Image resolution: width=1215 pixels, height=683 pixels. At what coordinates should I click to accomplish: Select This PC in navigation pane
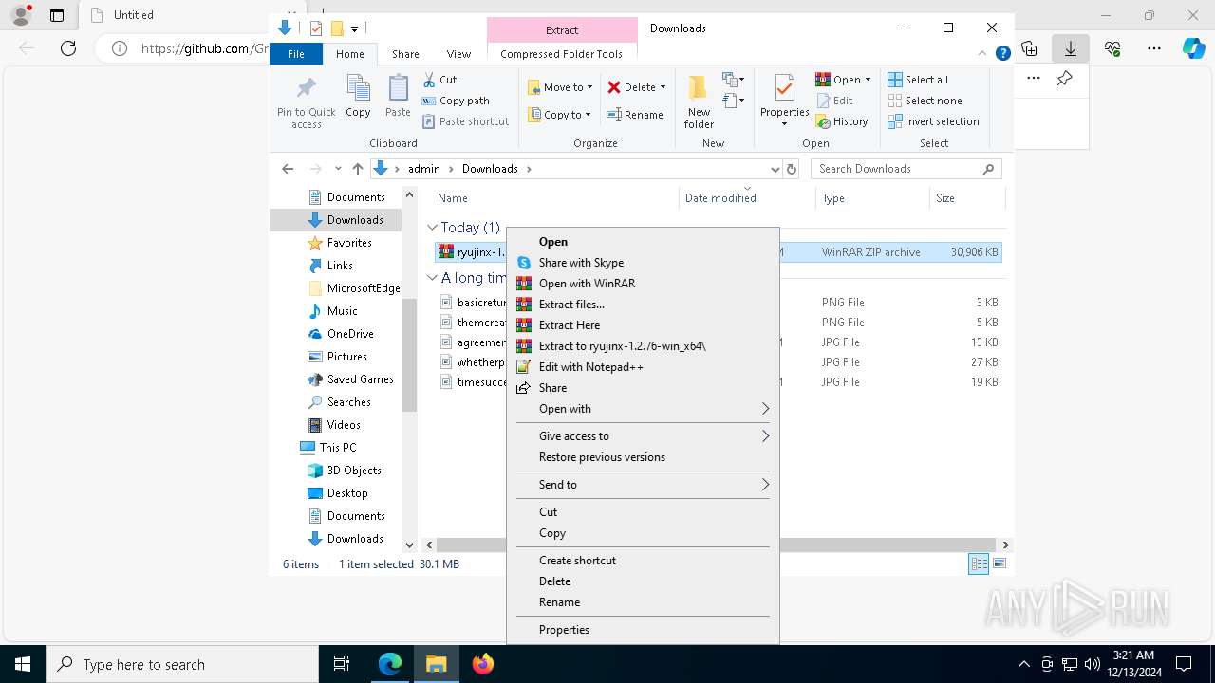click(x=337, y=448)
